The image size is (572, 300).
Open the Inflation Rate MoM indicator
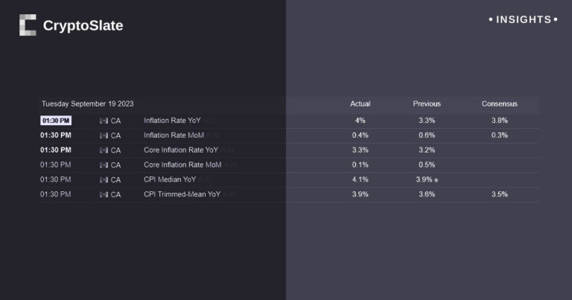point(173,135)
